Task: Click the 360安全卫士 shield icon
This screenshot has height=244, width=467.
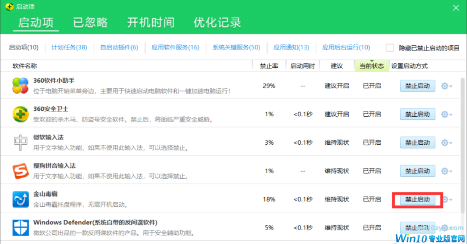Action: 20,114
